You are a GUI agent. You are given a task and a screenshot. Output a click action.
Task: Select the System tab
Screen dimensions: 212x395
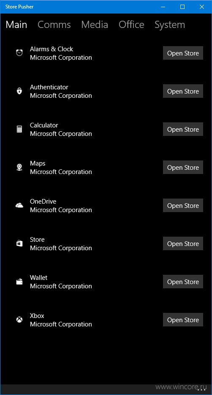pyautogui.click(x=170, y=25)
